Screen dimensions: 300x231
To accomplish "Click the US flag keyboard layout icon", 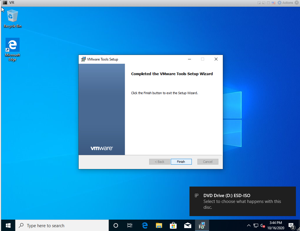I will coord(274,3).
